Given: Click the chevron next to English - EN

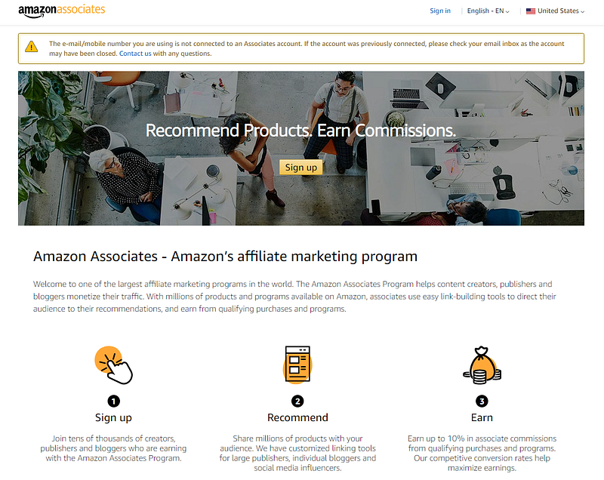Looking at the screenshot, I should [507, 12].
